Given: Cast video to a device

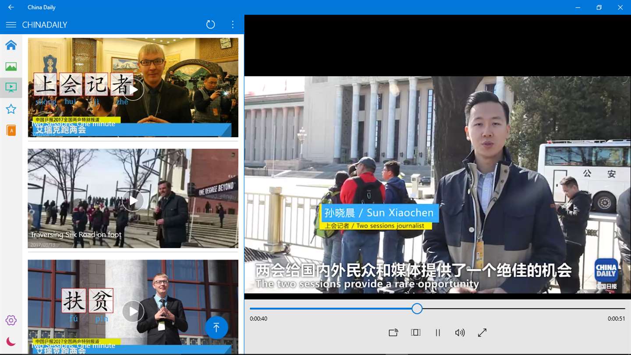Looking at the screenshot, I should pyautogui.click(x=393, y=333).
